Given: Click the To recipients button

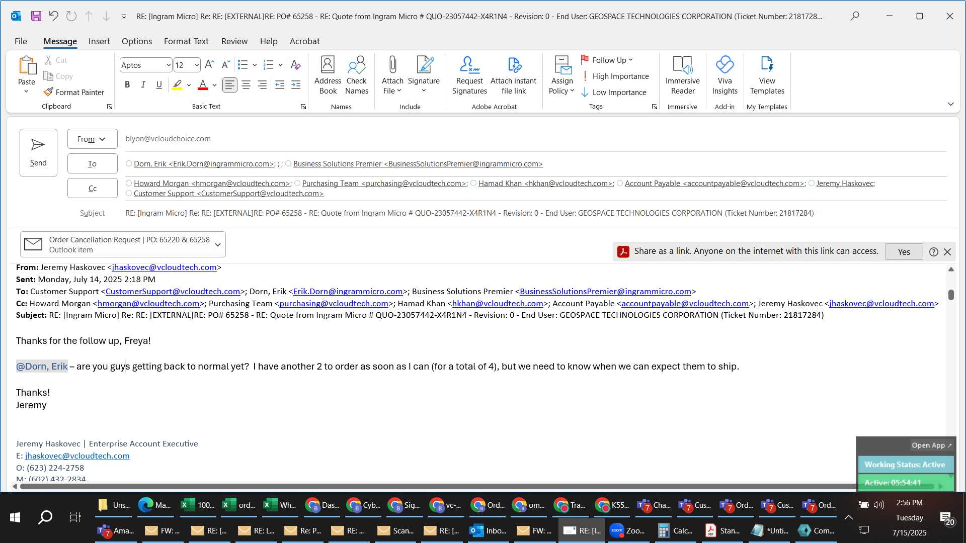Looking at the screenshot, I should (x=92, y=163).
